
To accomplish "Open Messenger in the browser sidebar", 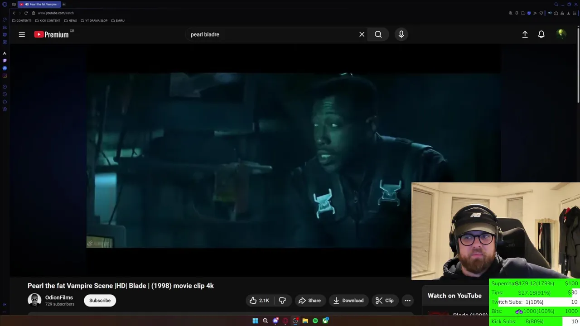I will tap(5, 68).
